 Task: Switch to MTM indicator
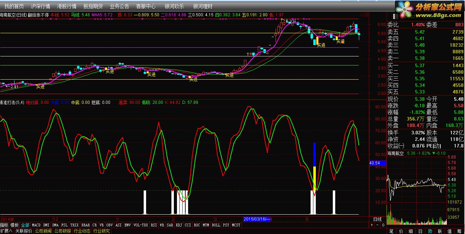click(x=206, y=225)
